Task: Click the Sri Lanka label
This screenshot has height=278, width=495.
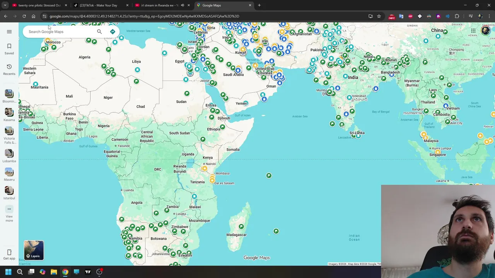Action: click(357, 133)
